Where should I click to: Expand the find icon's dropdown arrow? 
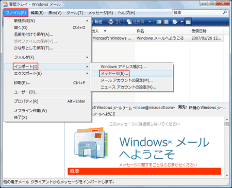coord(181,22)
